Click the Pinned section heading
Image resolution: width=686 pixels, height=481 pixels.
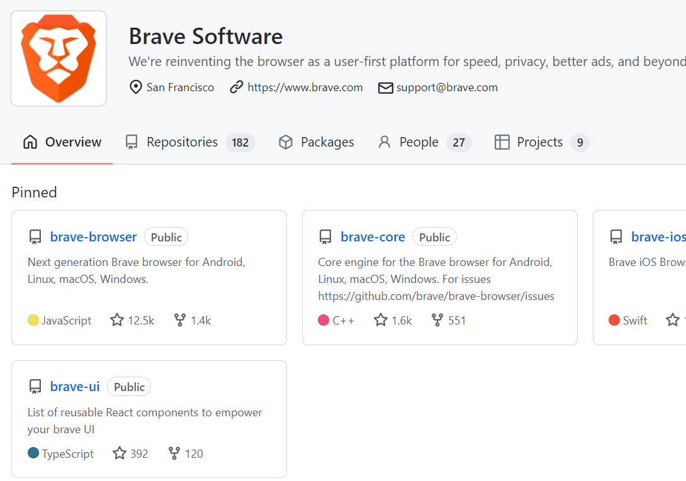click(34, 192)
